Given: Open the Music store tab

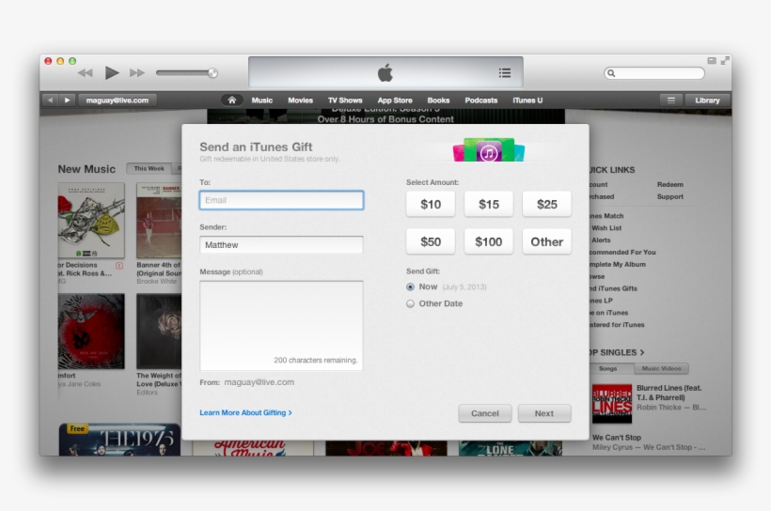Looking at the screenshot, I should tap(262, 101).
